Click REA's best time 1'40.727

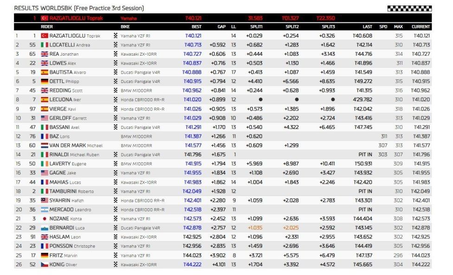[x=193, y=54]
